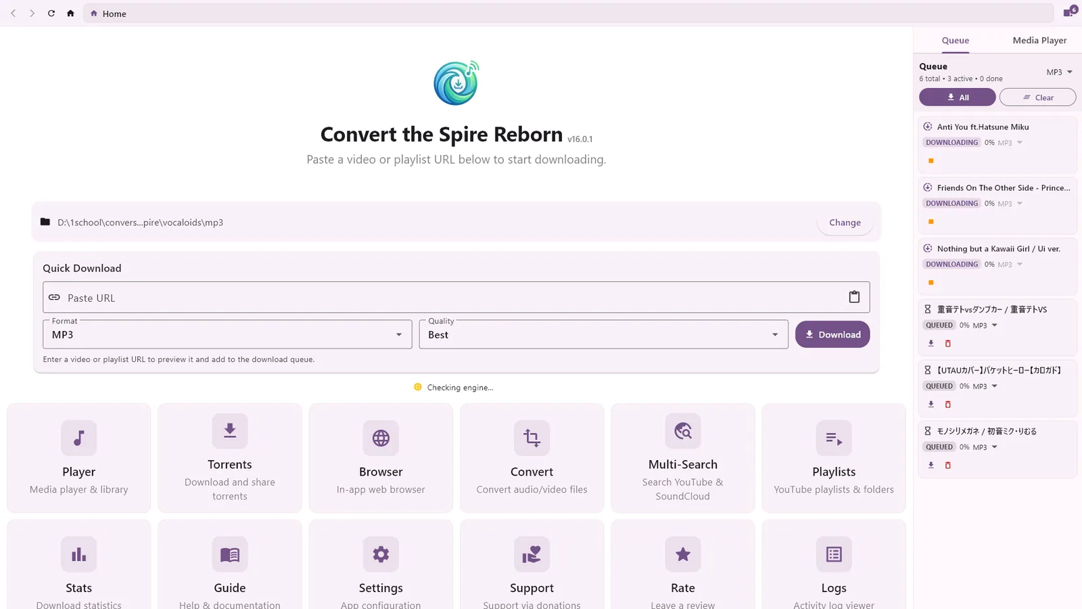Open the Support donations card

point(532,565)
